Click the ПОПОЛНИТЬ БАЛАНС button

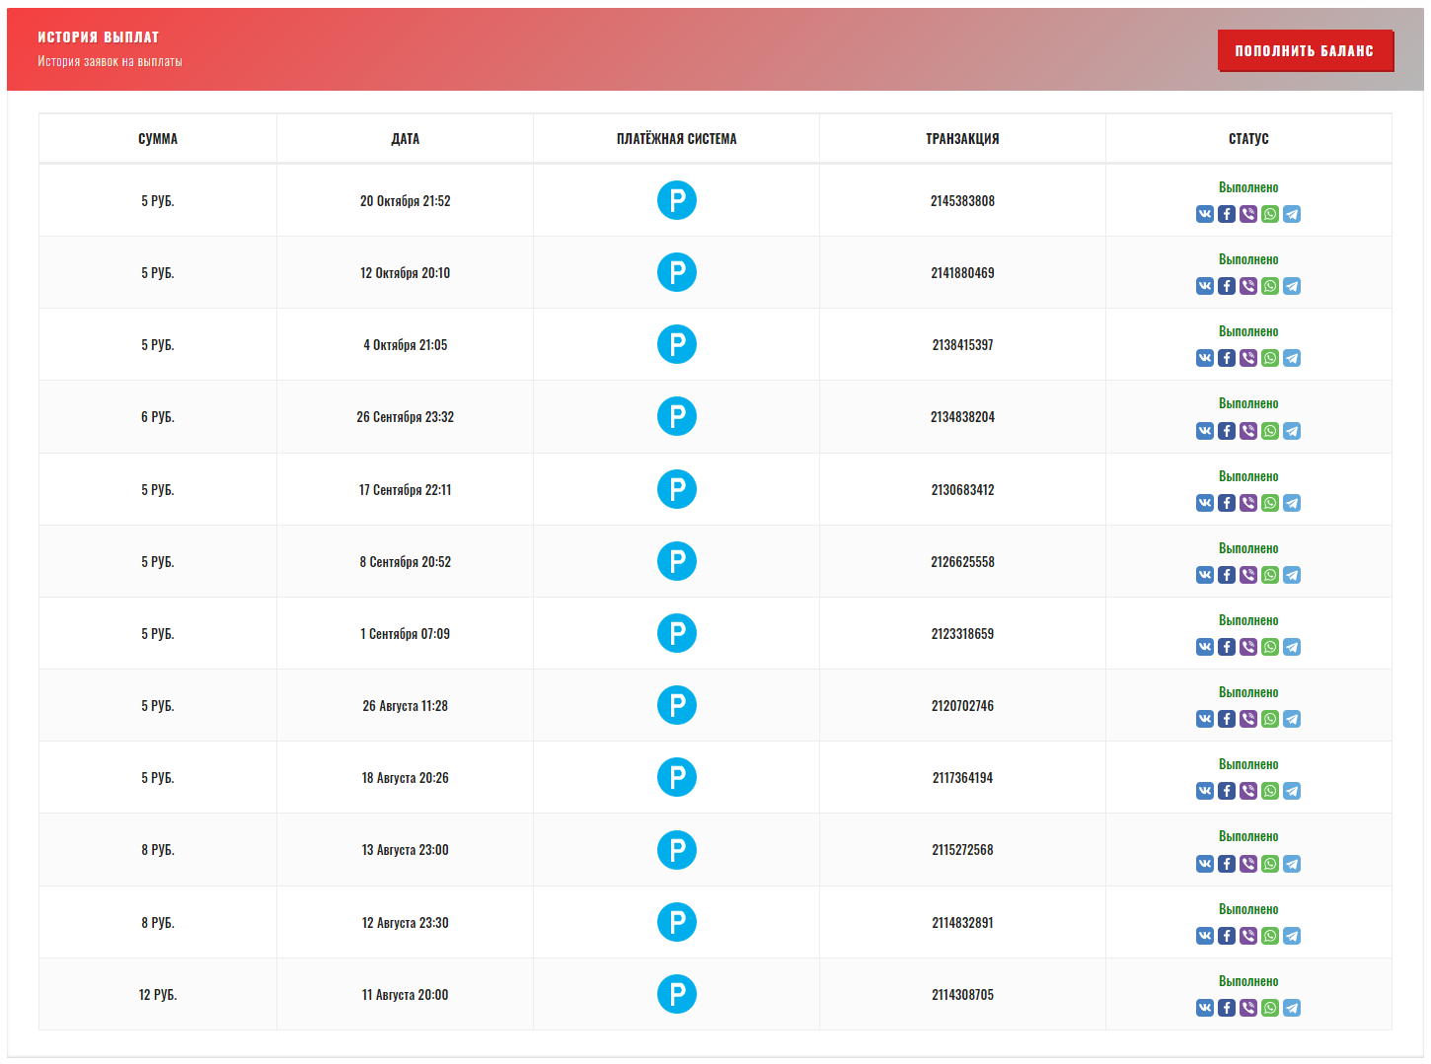point(1304,50)
